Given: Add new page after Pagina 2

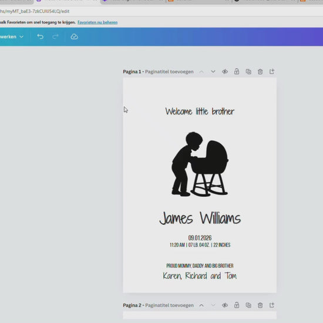Looking at the screenshot, I should coord(272,305).
